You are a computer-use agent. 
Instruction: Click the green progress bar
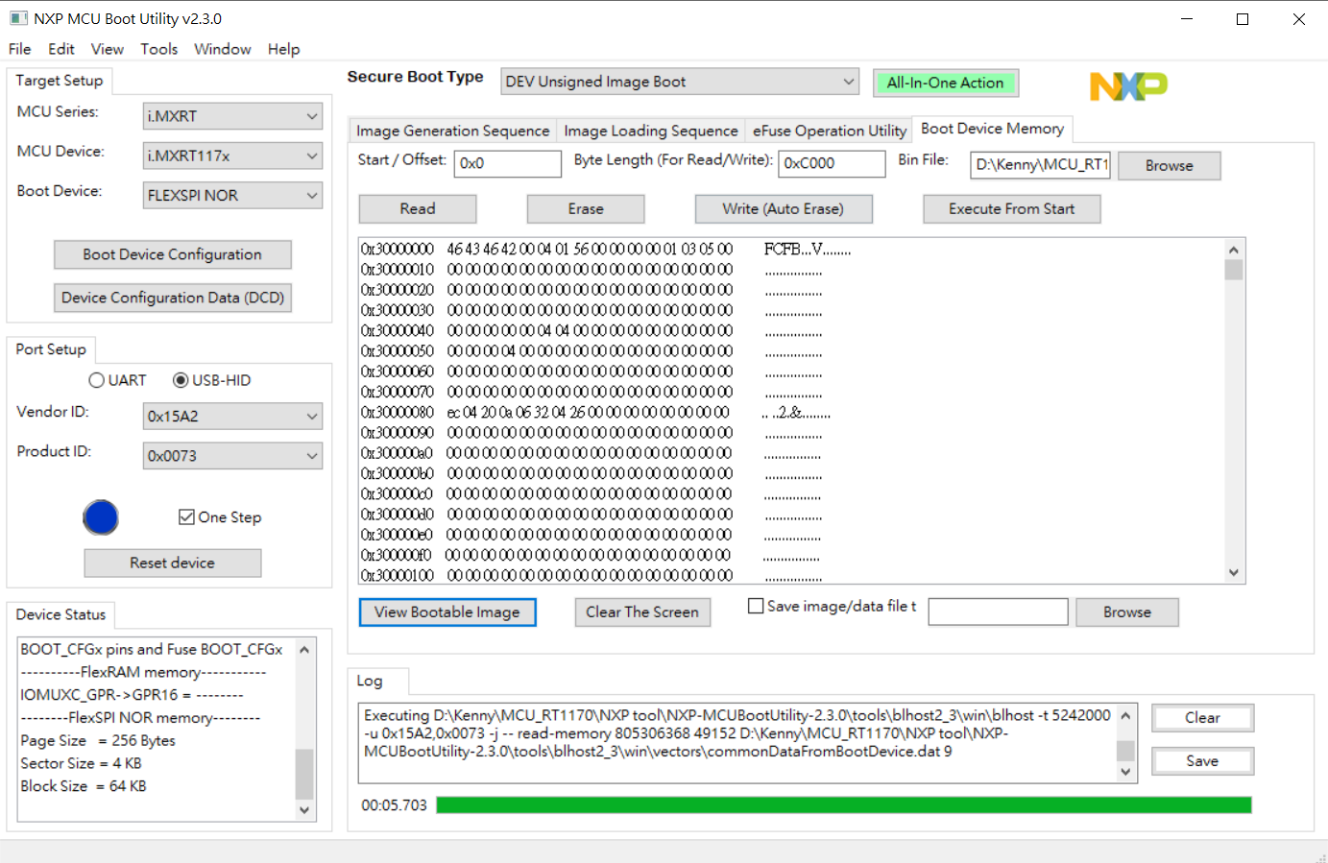[843, 804]
